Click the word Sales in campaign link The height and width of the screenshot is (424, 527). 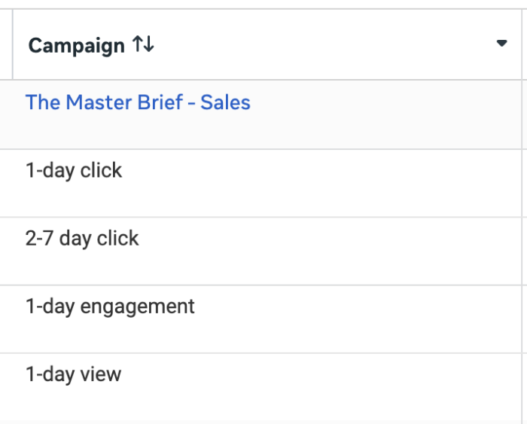point(226,102)
